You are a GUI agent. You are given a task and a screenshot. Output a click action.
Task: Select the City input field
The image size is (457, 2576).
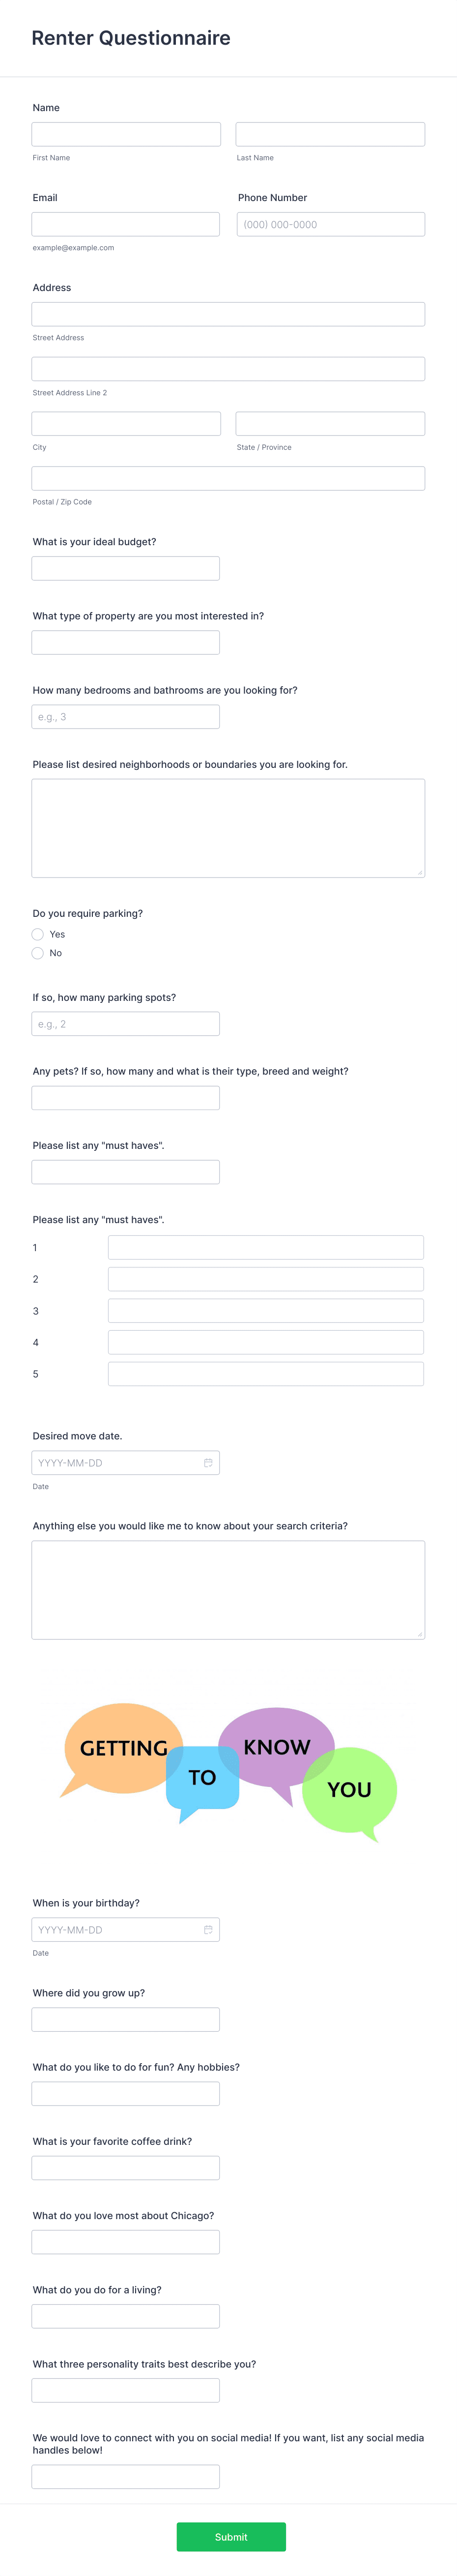click(125, 422)
